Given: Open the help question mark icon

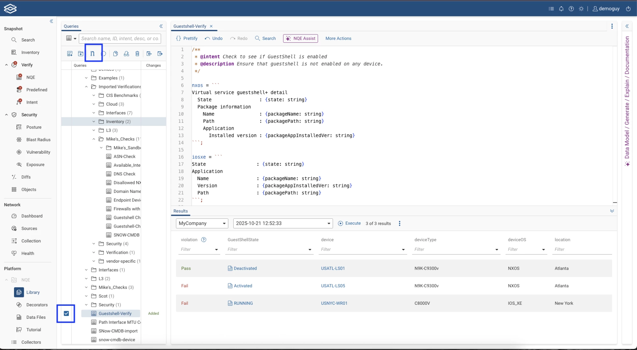Looking at the screenshot, I should pyautogui.click(x=571, y=9).
